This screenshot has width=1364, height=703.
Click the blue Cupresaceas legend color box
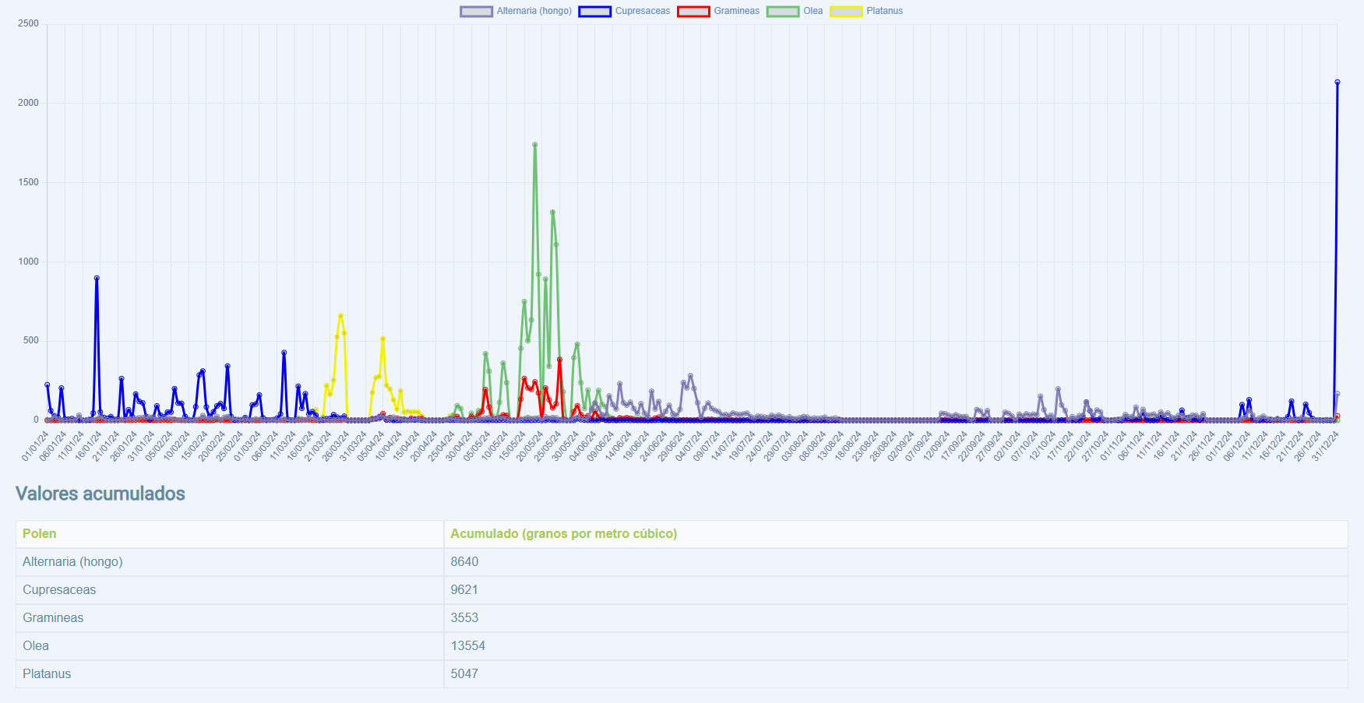pos(594,11)
